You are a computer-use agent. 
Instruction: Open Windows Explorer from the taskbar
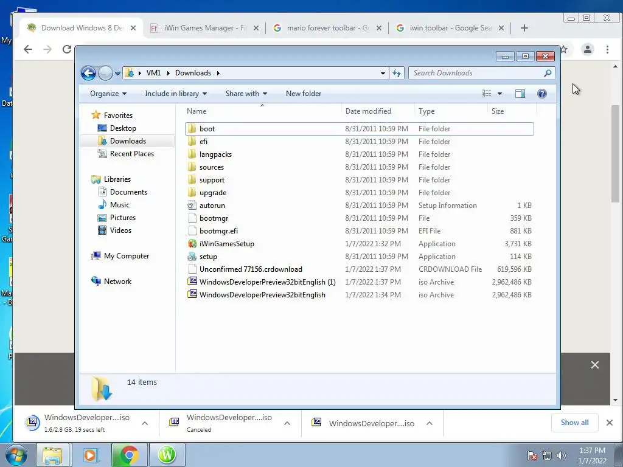(52, 455)
